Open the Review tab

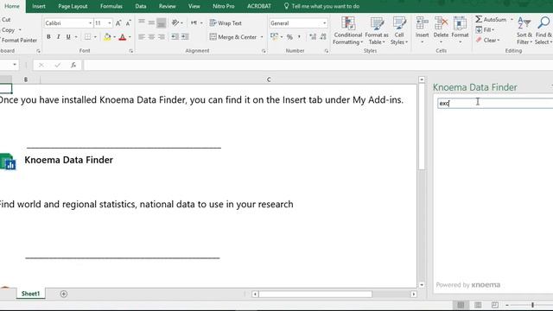tap(167, 6)
